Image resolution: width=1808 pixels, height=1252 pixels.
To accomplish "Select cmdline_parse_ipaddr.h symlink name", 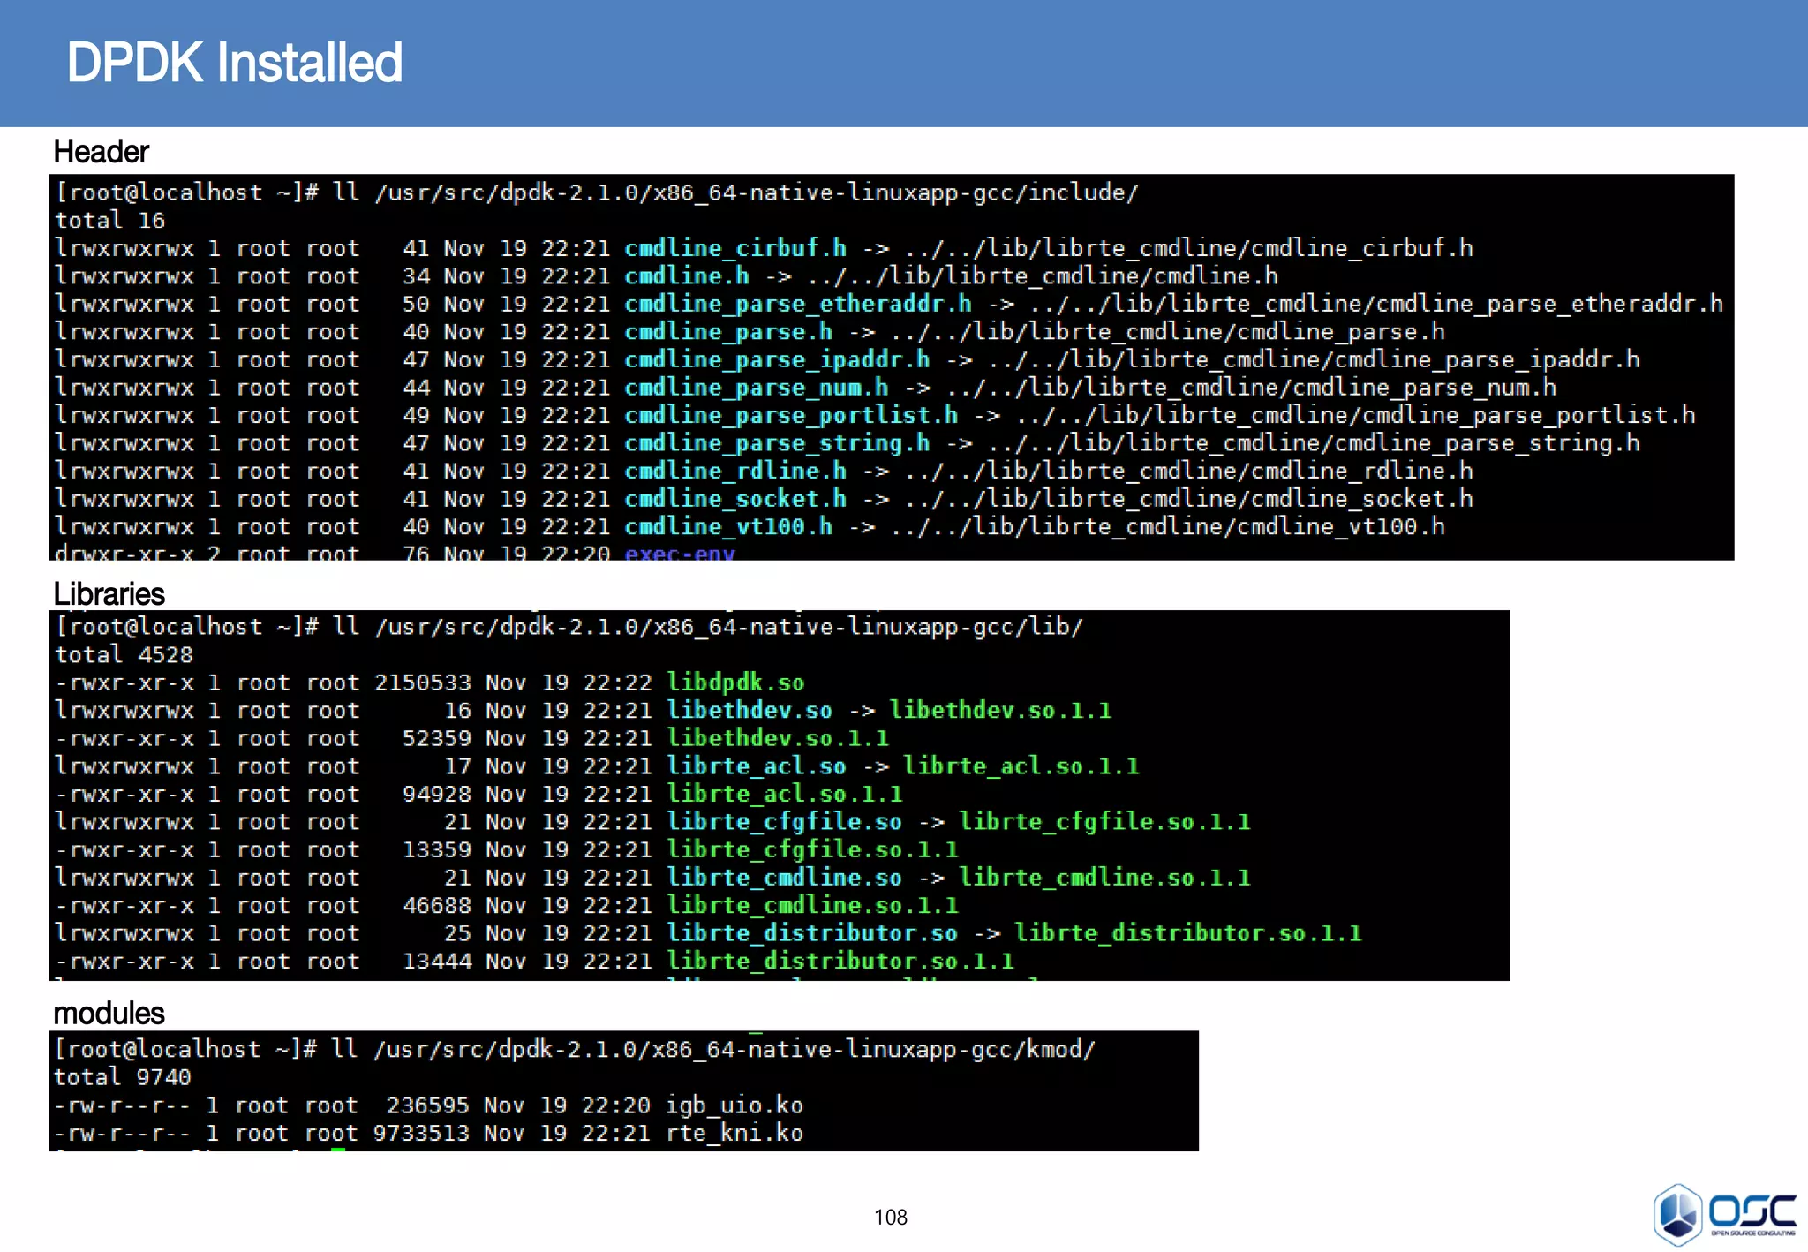I will (x=777, y=359).
